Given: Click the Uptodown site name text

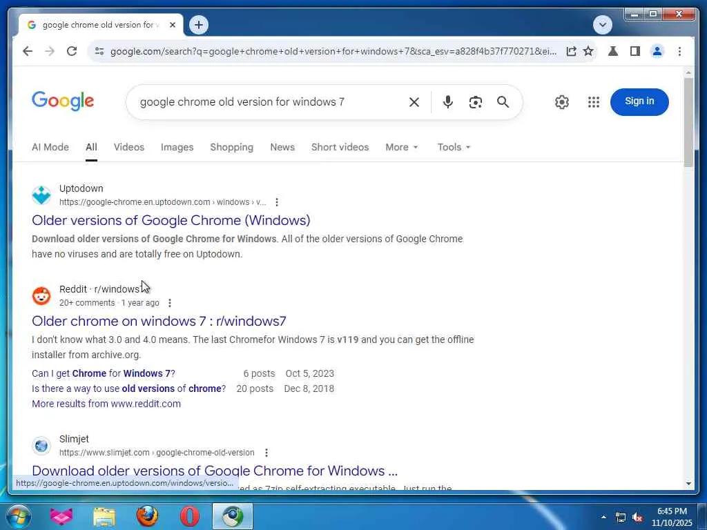Looking at the screenshot, I should click(81, 188).
